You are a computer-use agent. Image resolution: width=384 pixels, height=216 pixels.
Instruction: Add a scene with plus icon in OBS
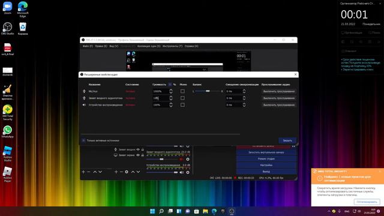tap(83, 172)
